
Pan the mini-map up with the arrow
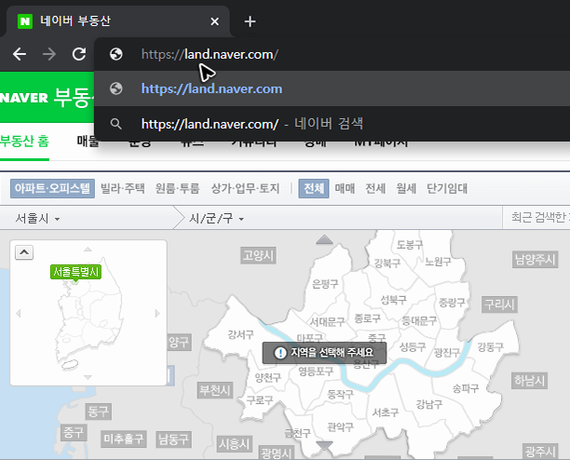click(88, 250)
